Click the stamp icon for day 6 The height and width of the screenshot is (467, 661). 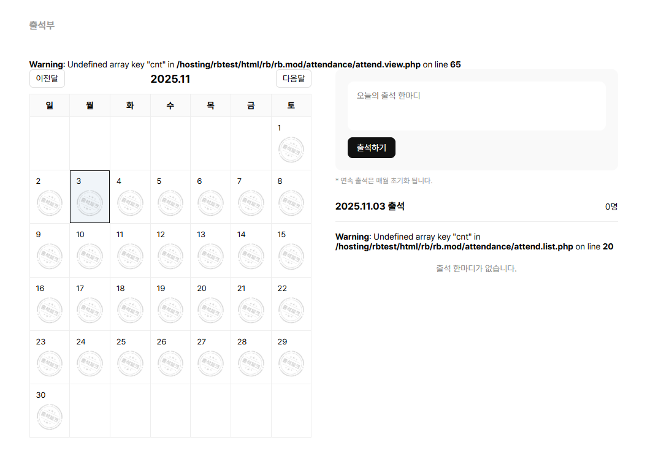(x=210, y=203)
